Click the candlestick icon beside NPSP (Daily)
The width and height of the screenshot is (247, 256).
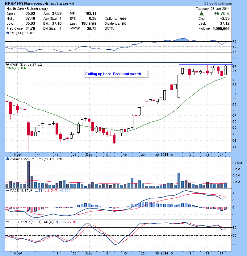(x=7, y=64)
